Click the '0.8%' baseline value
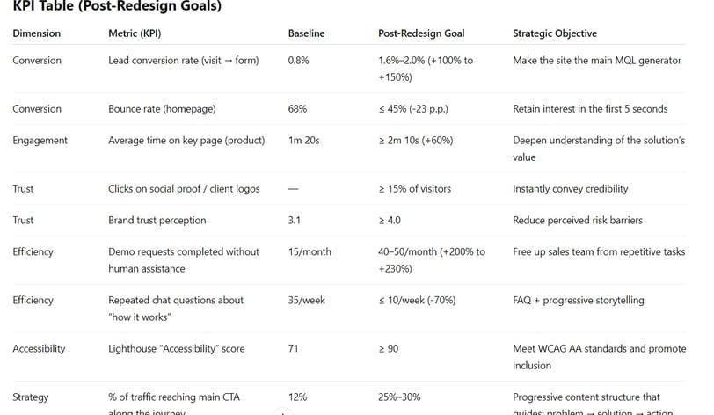 (298, 60)
